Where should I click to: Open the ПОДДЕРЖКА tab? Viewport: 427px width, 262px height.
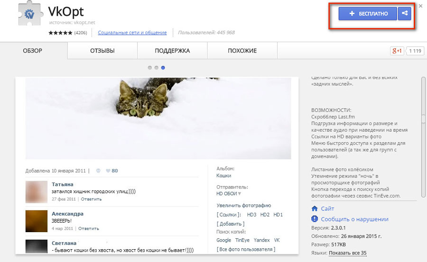coord(172,51)
